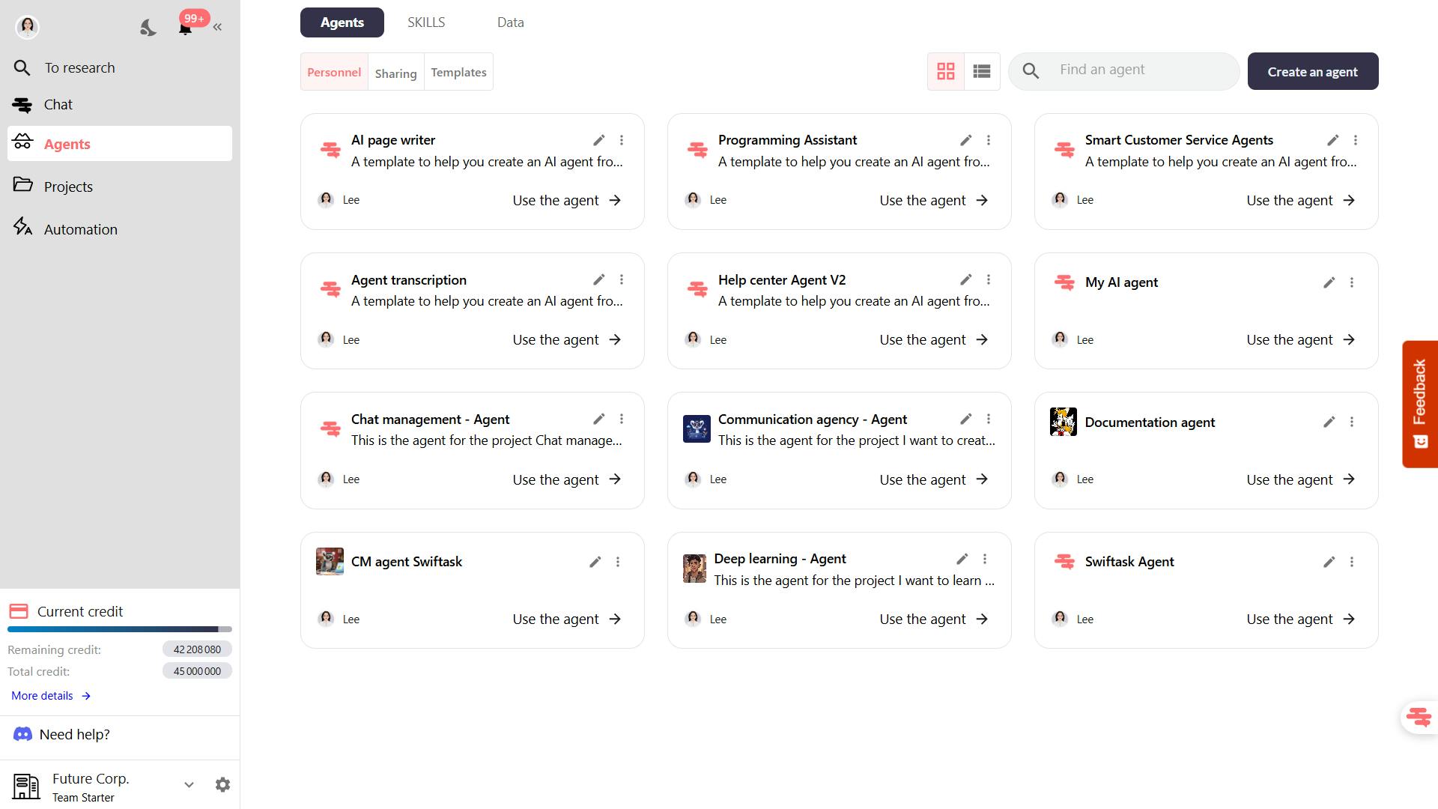Open the SKILLS tab
Screen dimensions: 1438x809
pyautogui.click(x=426, y=22)
